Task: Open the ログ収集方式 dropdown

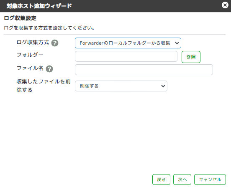Action: point(128,43)
